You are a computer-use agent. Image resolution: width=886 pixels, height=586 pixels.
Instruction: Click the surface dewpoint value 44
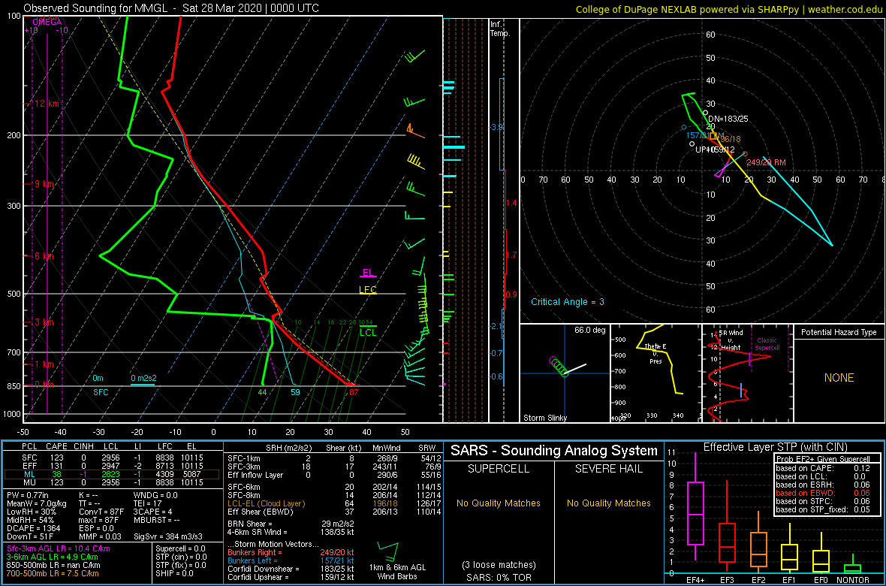tap(262, 392)
